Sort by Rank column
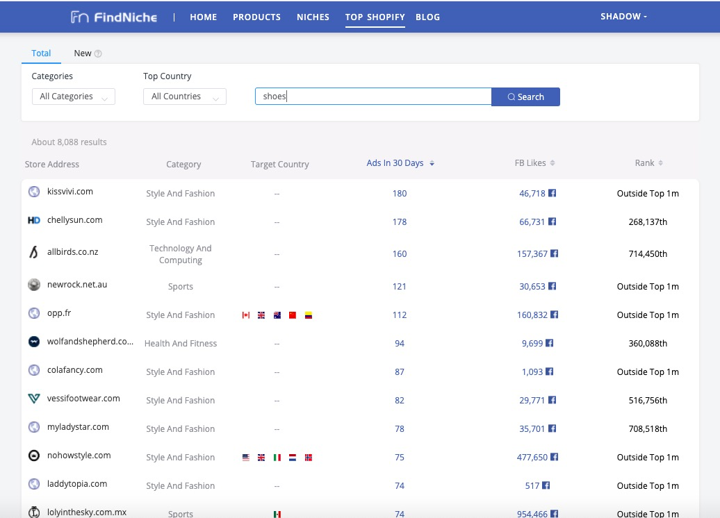 point(648,163)
